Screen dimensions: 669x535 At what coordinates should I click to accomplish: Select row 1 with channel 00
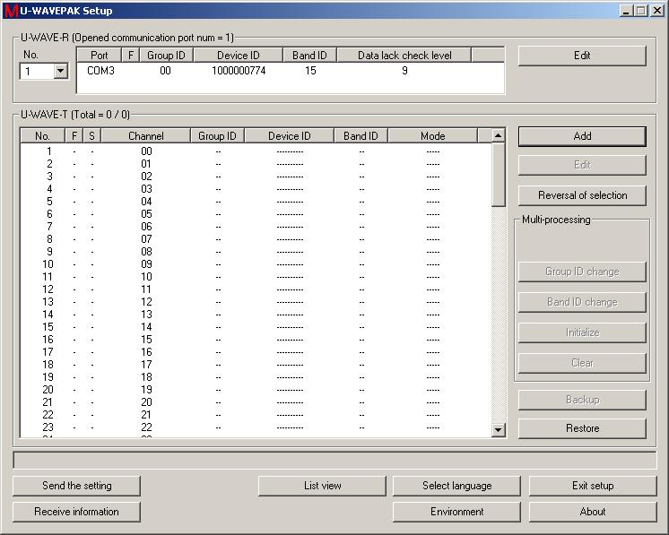(256, 151)
